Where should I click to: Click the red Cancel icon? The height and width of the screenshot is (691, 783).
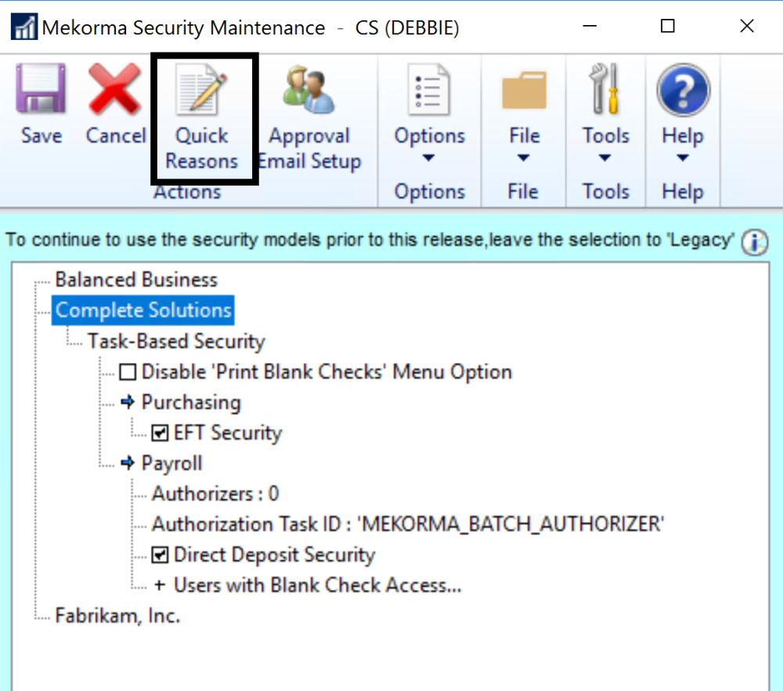click(115, 90)
